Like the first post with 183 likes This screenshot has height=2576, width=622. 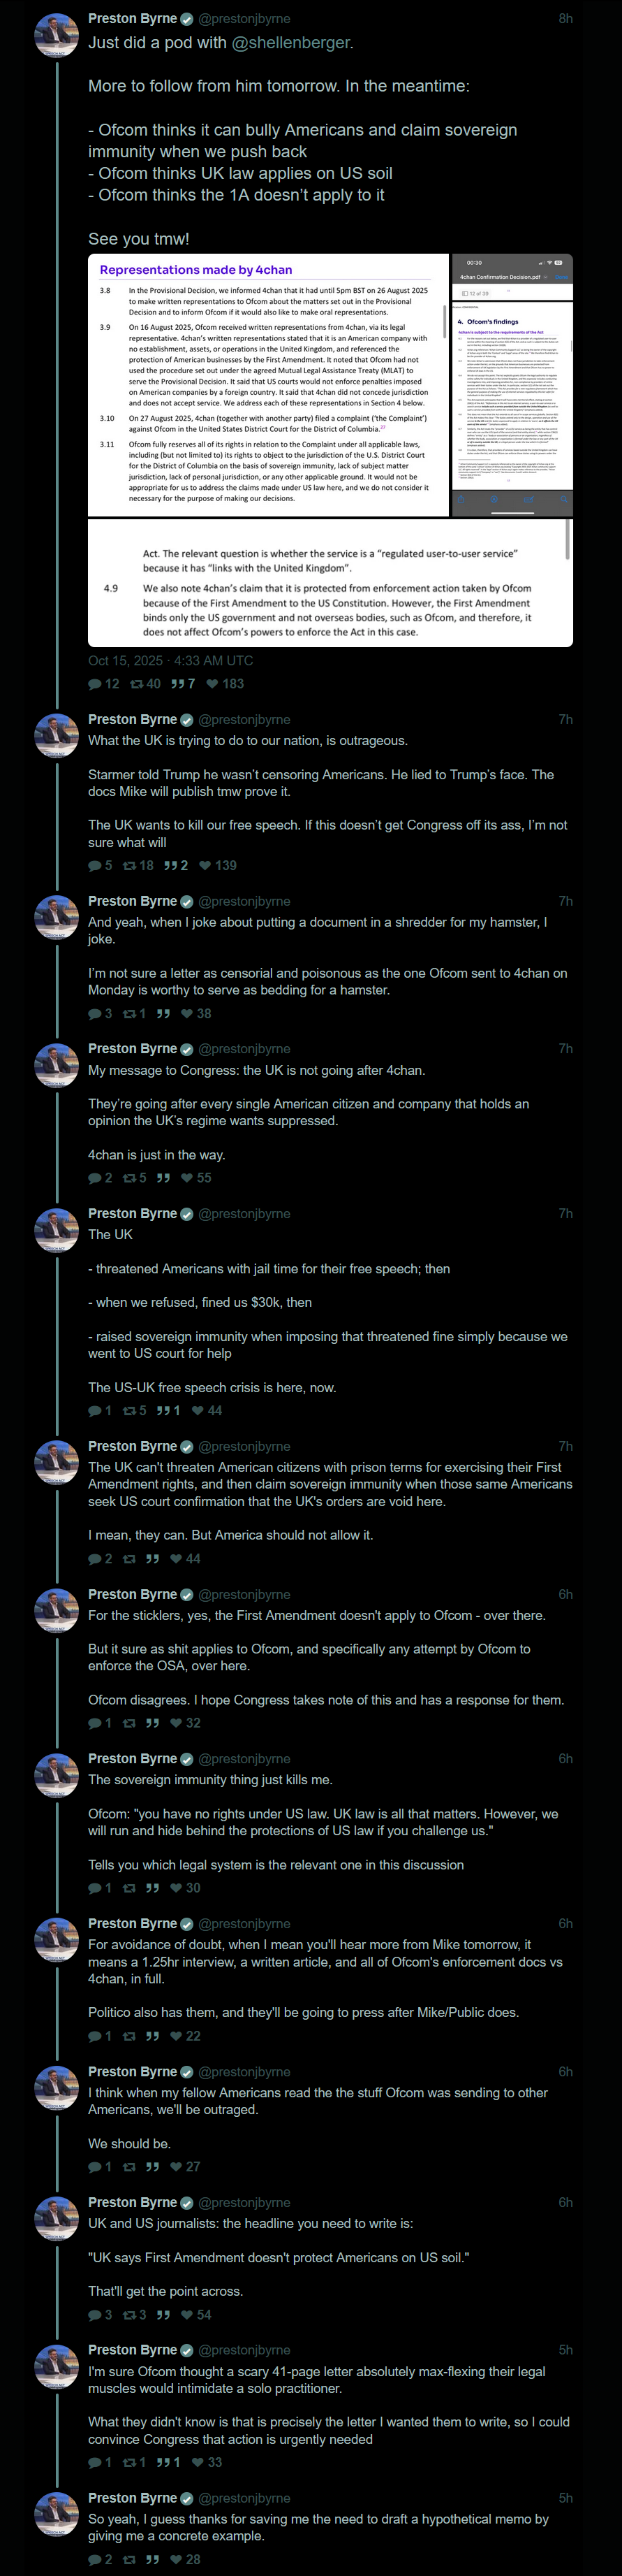tap(213, 684)
